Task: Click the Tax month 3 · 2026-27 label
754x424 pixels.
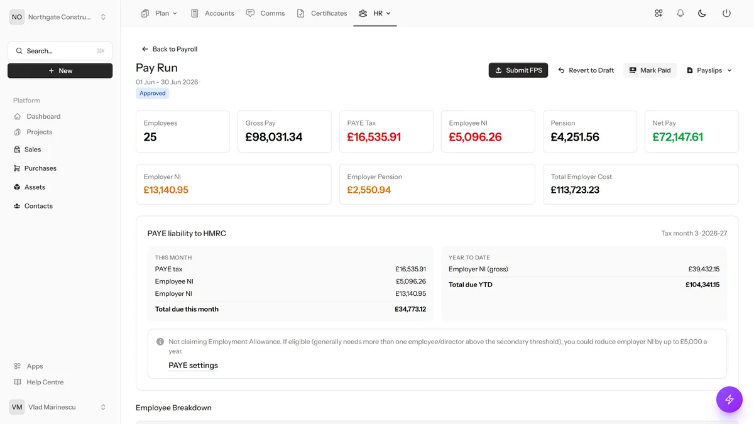Action: (x=694, y=234)
